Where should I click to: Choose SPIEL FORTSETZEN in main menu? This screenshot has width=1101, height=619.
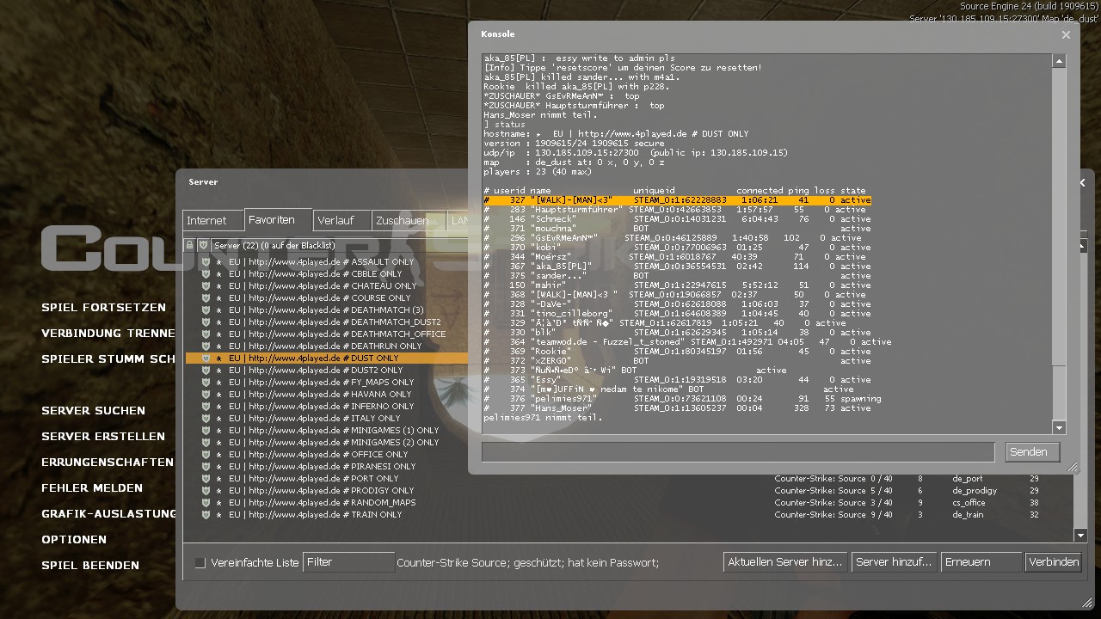[103, 308]
